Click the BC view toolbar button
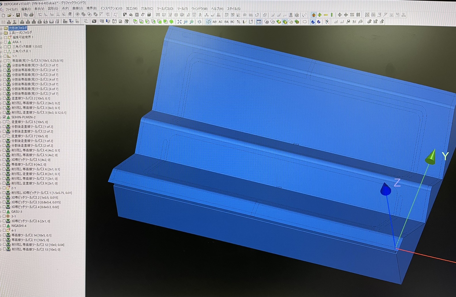456x297 pixels. (x=232, y=22)
